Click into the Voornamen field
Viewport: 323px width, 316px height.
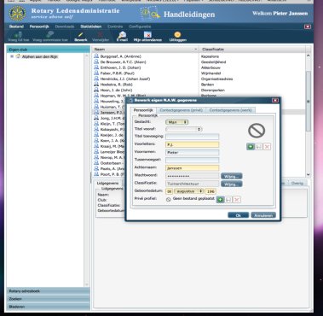[x=193, y=153]
